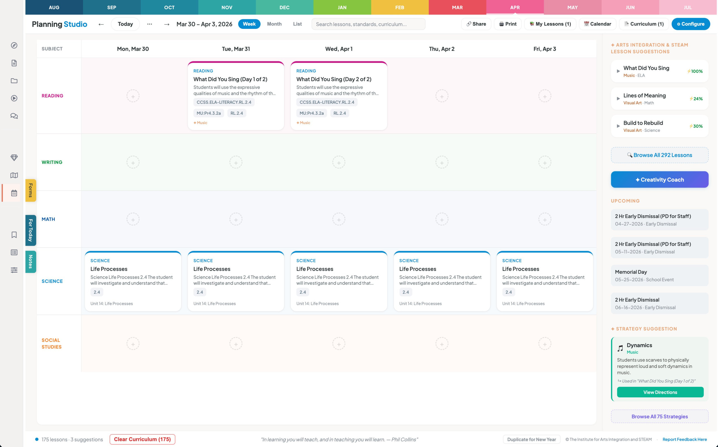Viewport: 718px width, 447px height.
Task: Switch to Week view
Action: 249,24
